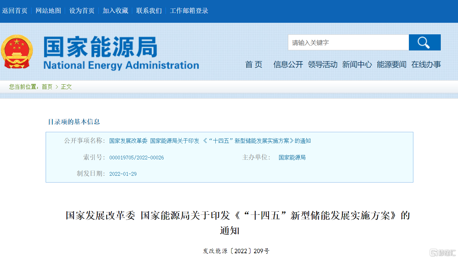The height and width of the screenshot is (259, 458).
Task: Click the 主办单位 label
Action: click(x=257, y=157)
